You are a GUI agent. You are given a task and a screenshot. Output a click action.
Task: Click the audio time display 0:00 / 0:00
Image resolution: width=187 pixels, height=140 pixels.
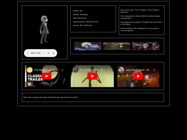[x=36, y=53]
